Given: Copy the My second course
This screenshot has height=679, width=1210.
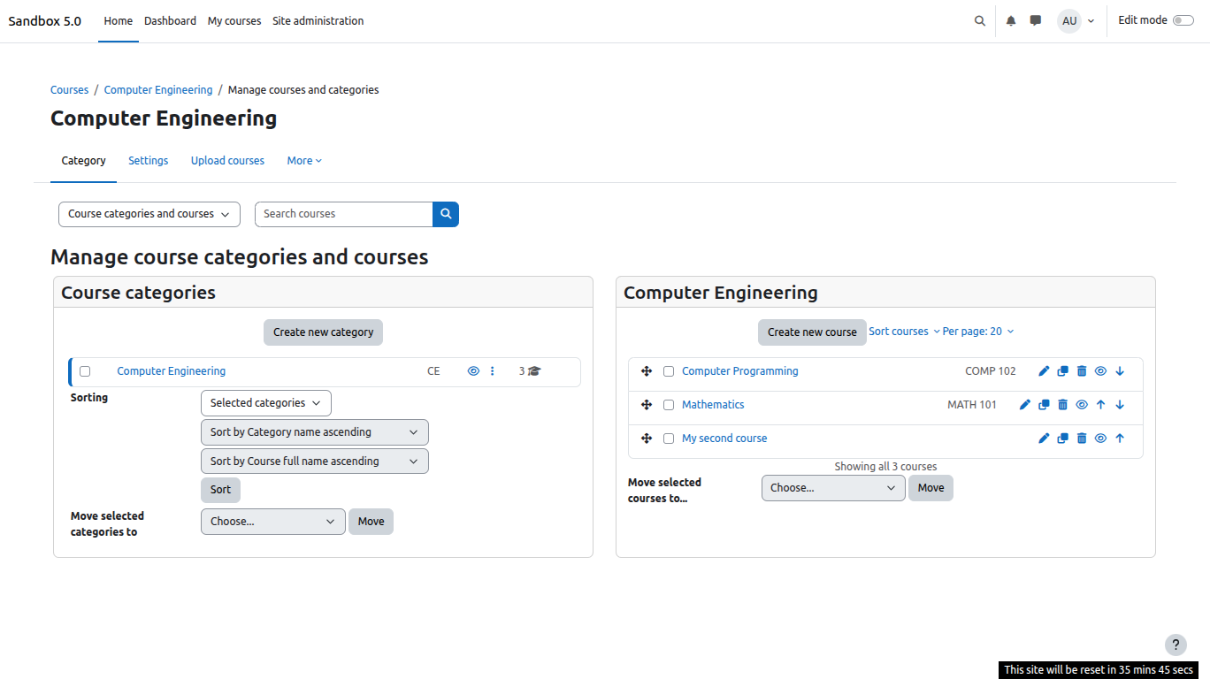Looking at the screenshot, I should [x=1062, y=438].
